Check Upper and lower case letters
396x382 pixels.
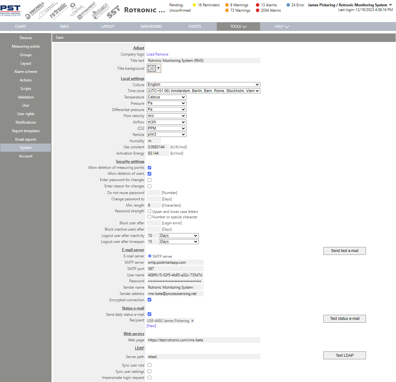149,211
